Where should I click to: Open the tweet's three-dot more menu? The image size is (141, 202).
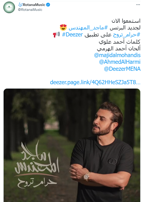click(x=138, y=5)
